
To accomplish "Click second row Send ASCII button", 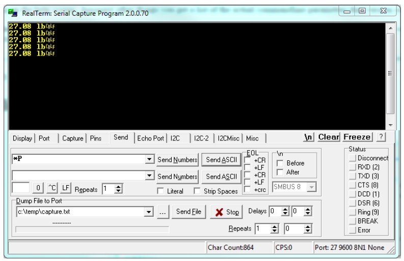I will pos(221,177).
